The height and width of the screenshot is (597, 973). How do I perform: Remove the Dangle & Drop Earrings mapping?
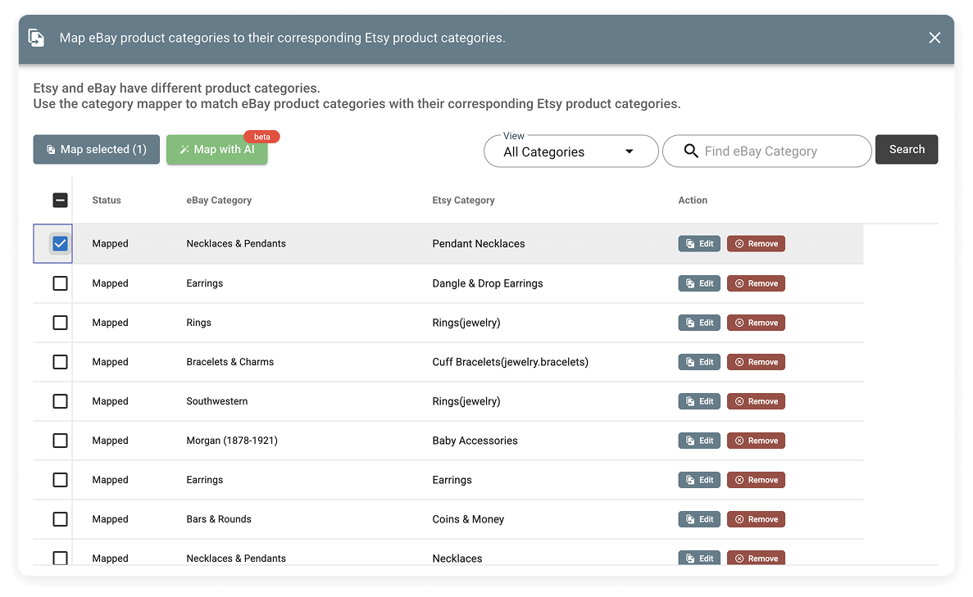[x=756, y=283]
